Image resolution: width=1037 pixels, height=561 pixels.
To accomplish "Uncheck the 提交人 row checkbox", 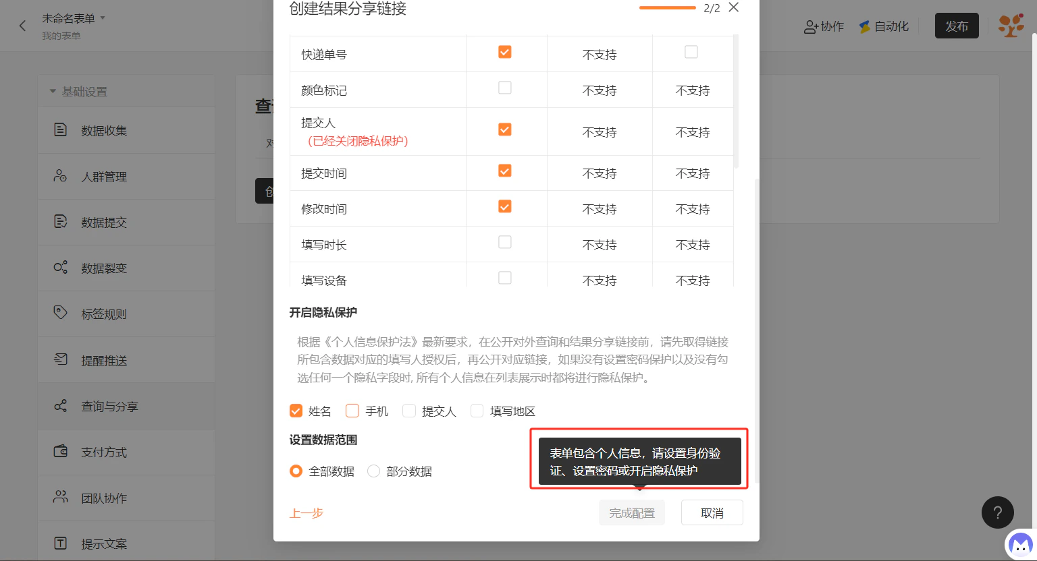I will tap(504, 129).
